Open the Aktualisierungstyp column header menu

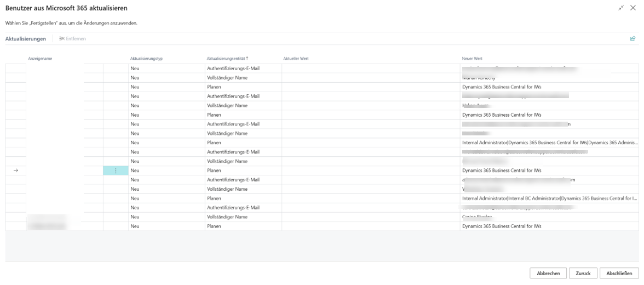(146, 58)
